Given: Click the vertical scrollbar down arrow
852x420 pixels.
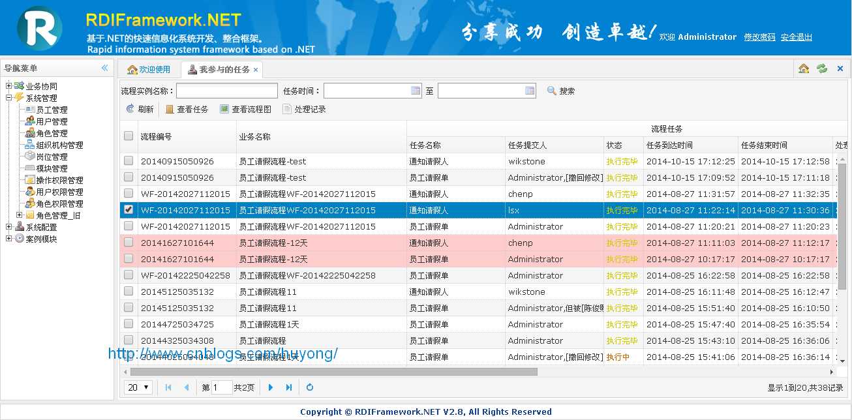Looking at the screenshot, I should click(x=842, y=361).
